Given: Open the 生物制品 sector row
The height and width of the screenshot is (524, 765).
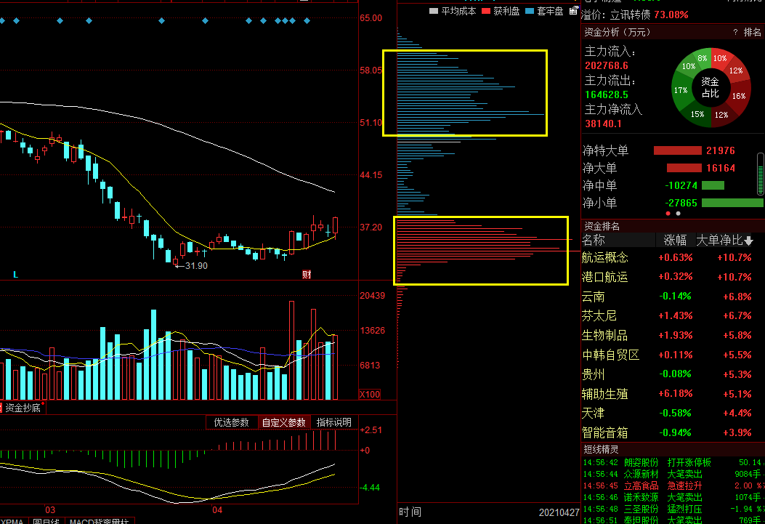Looking at the screenshot, I should (673, 335).
